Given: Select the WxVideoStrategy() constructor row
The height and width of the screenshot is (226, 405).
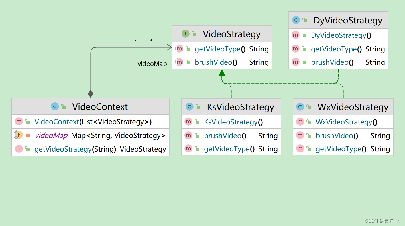Looking at the screenshot, I should tap(343, 122).
